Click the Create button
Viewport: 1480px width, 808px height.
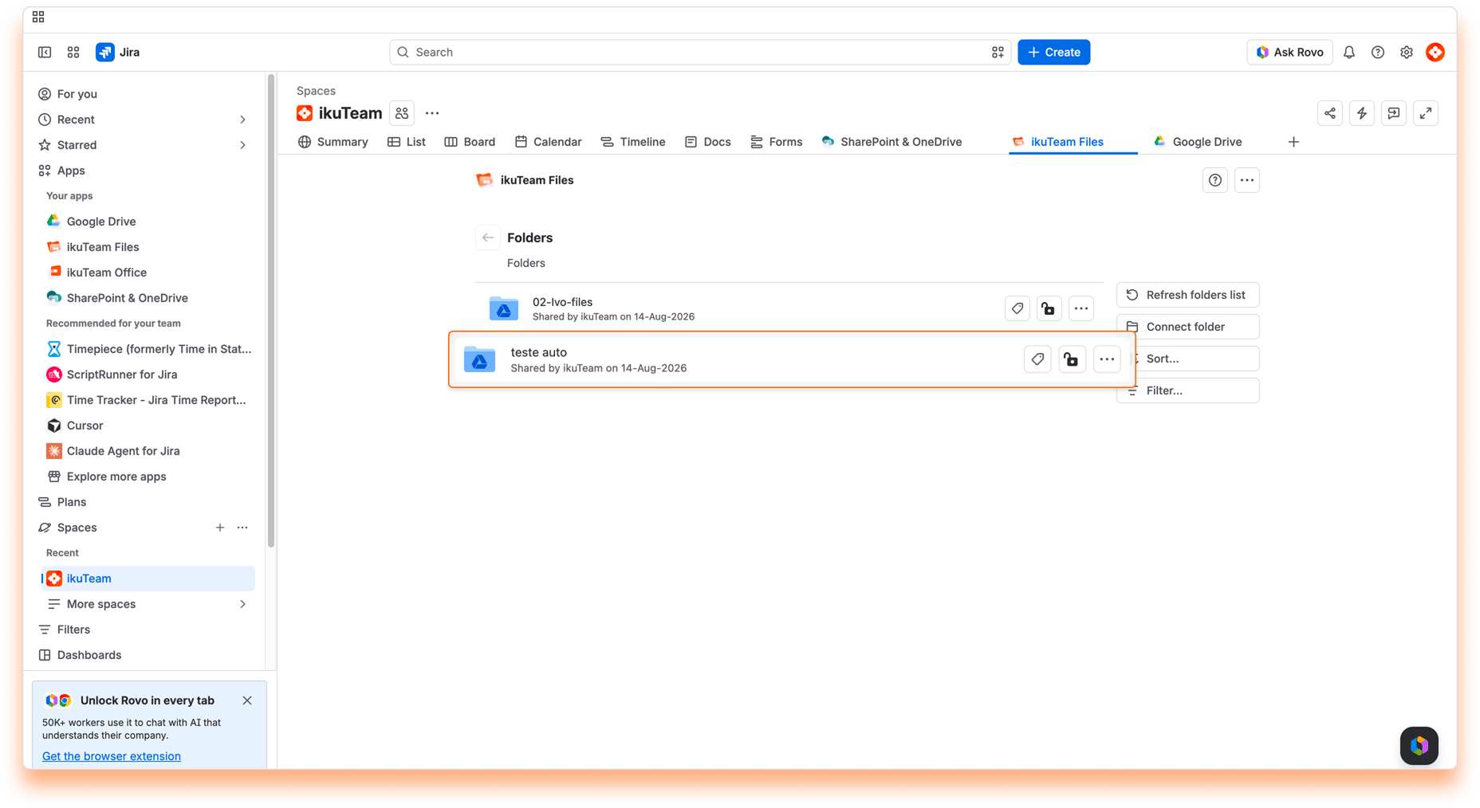pos(1053,52)
